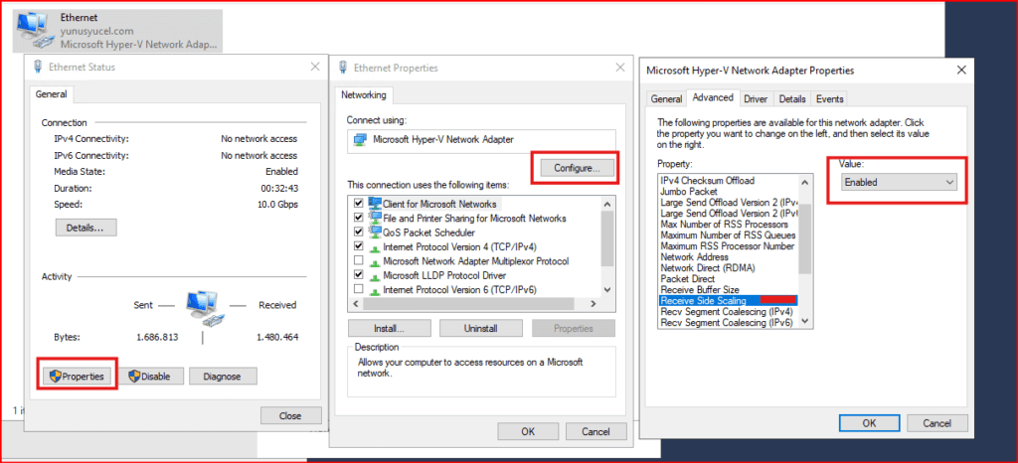Screen dimensions: 1018x463
Task: Open the Events tab
Action: point(829,99)
